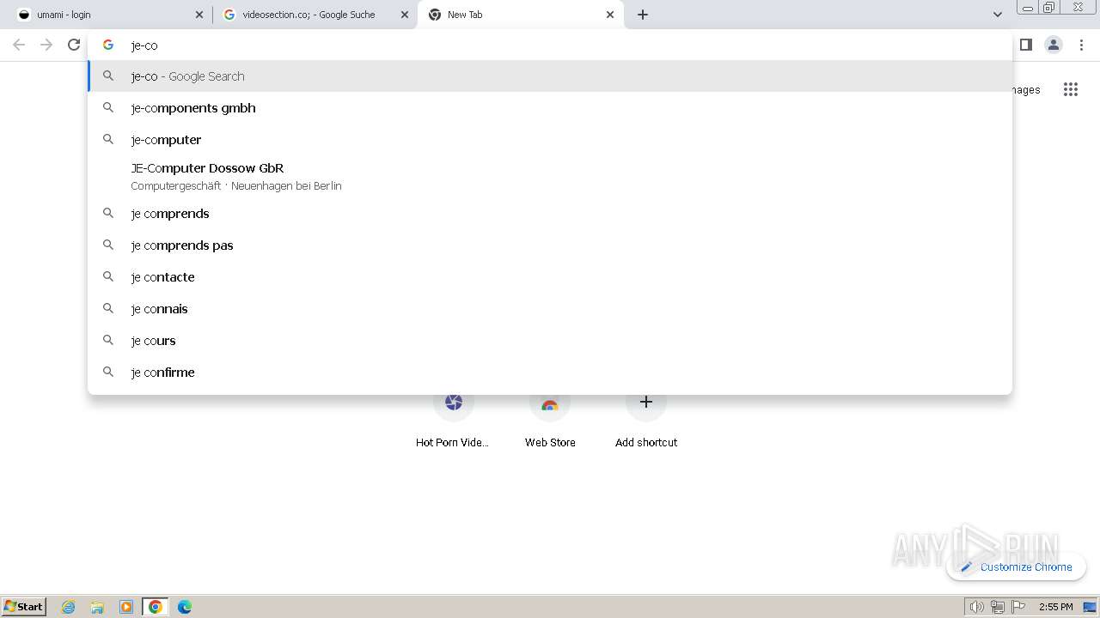Select suggestion je comprends

[550, 214]
